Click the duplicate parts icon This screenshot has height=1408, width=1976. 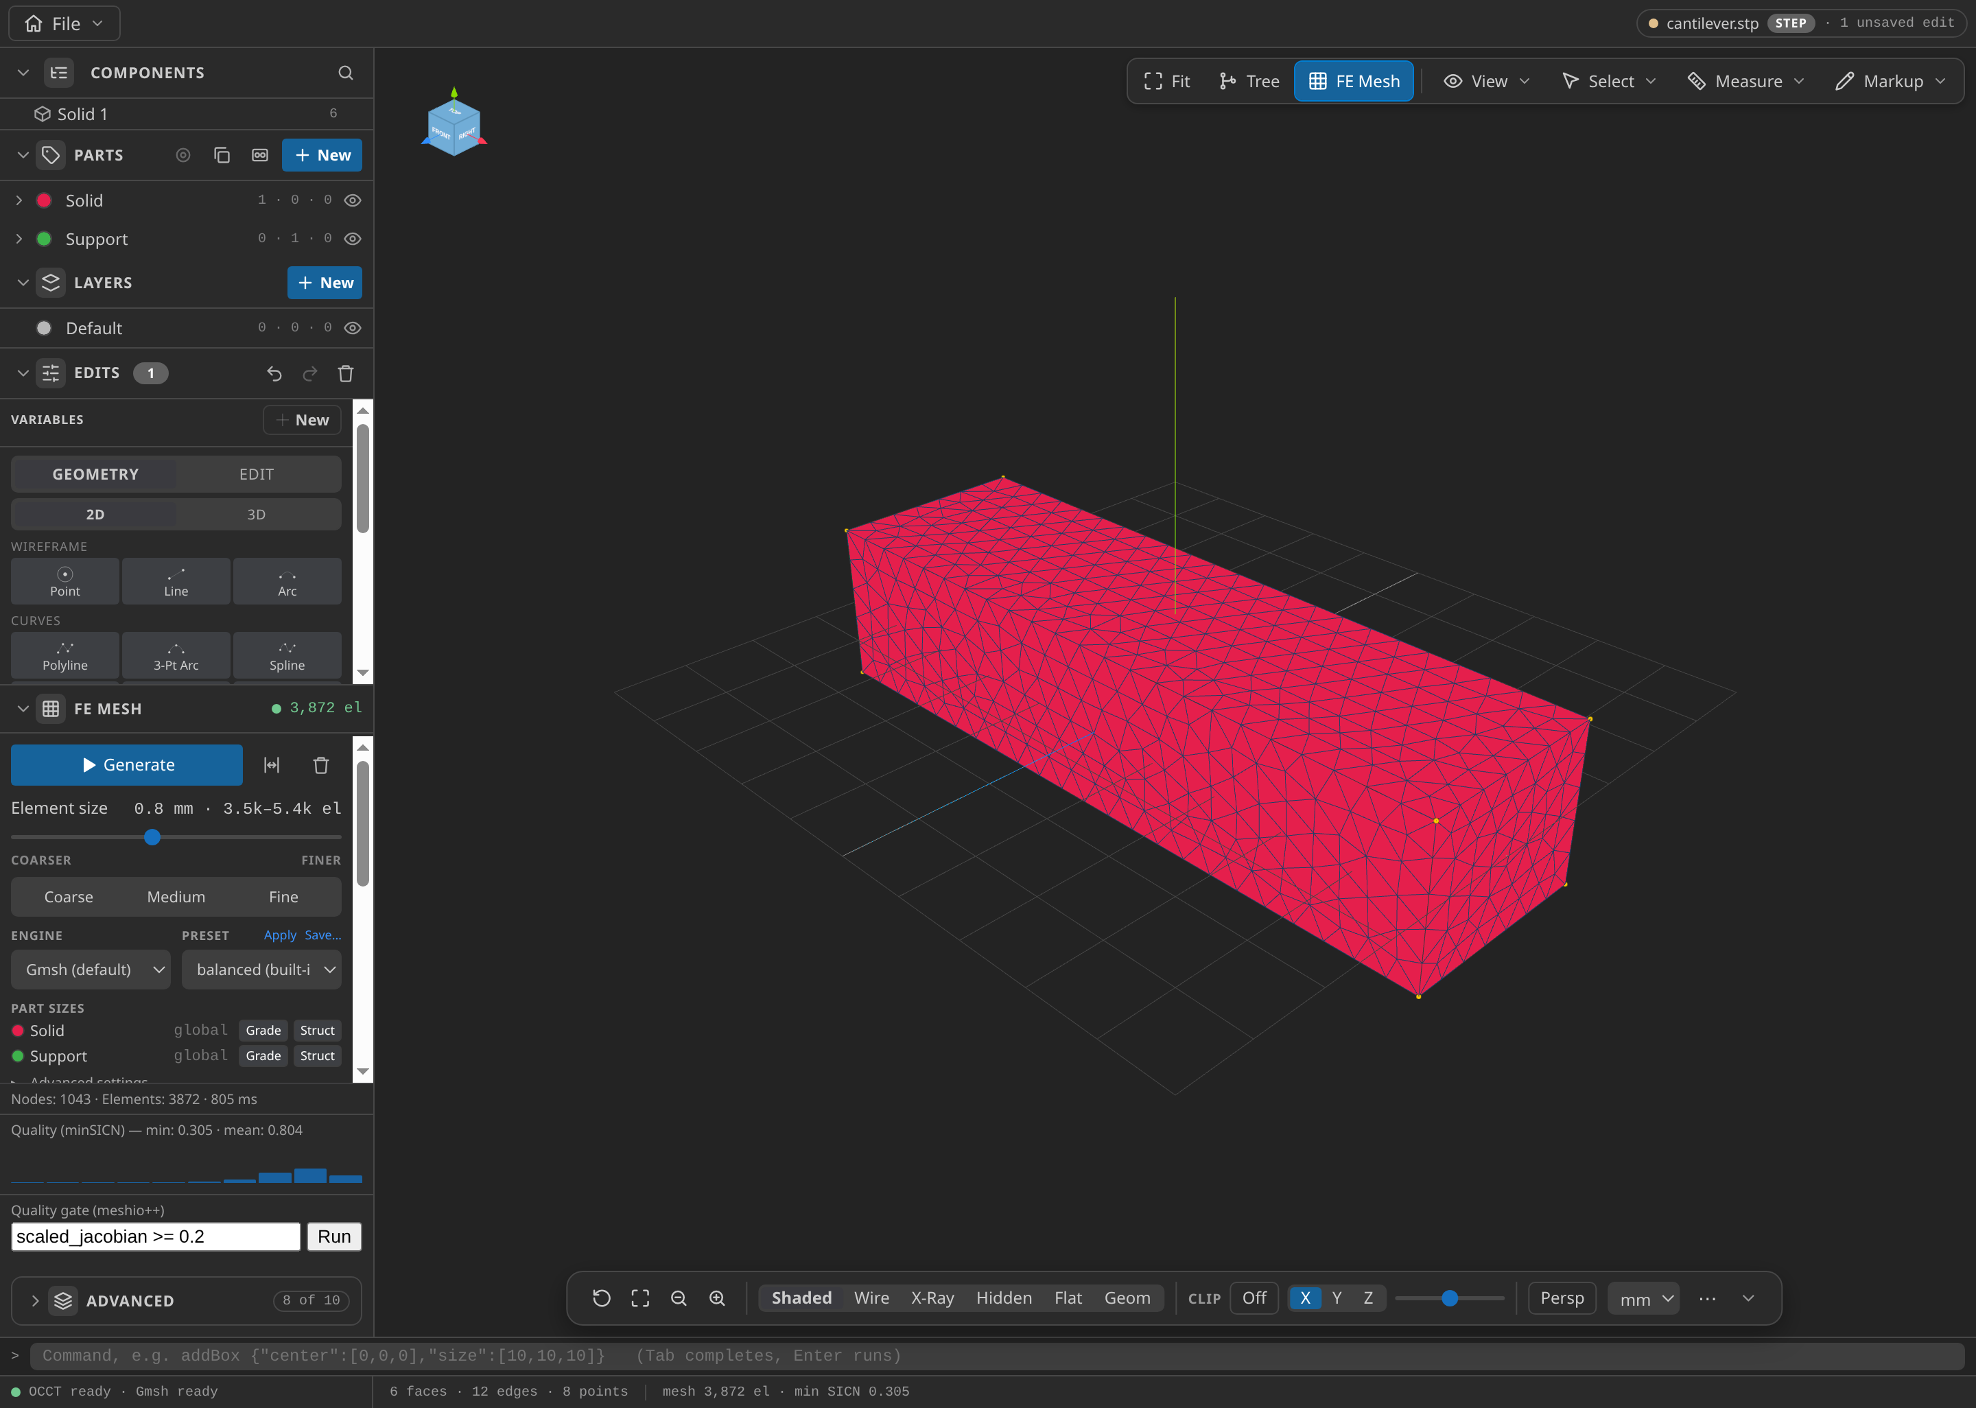coord(222,155)
